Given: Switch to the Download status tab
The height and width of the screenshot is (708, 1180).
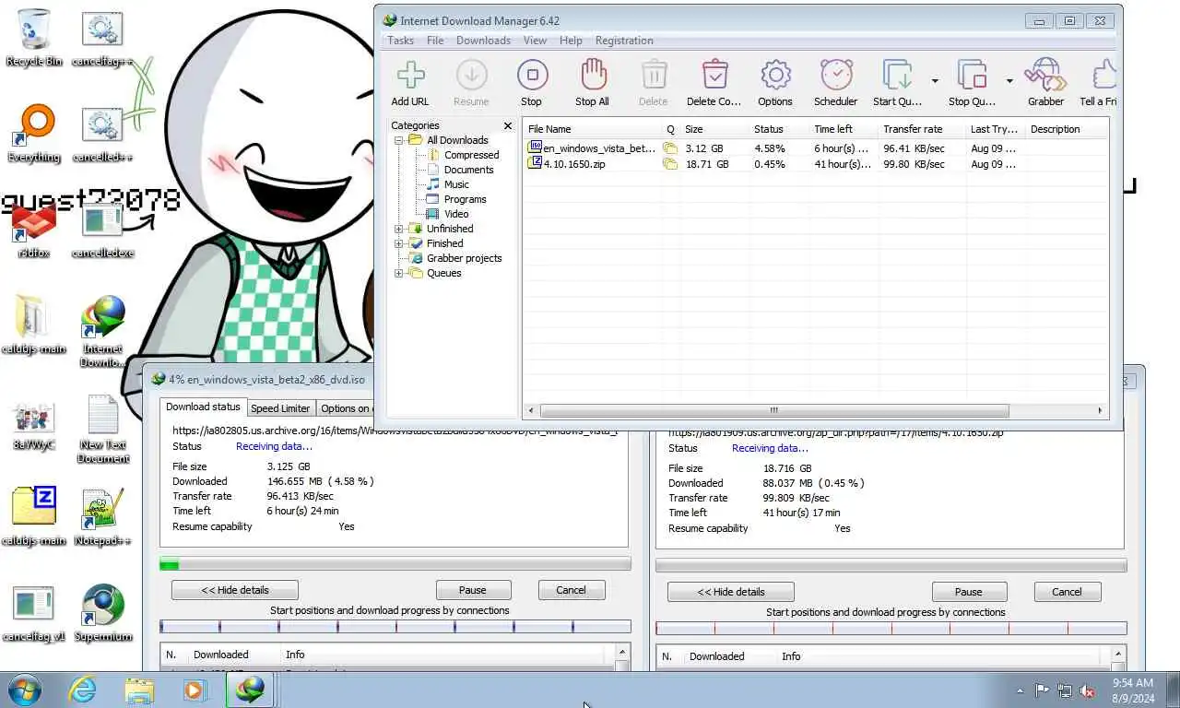Looking at the screenshot, I should [203, 407].
